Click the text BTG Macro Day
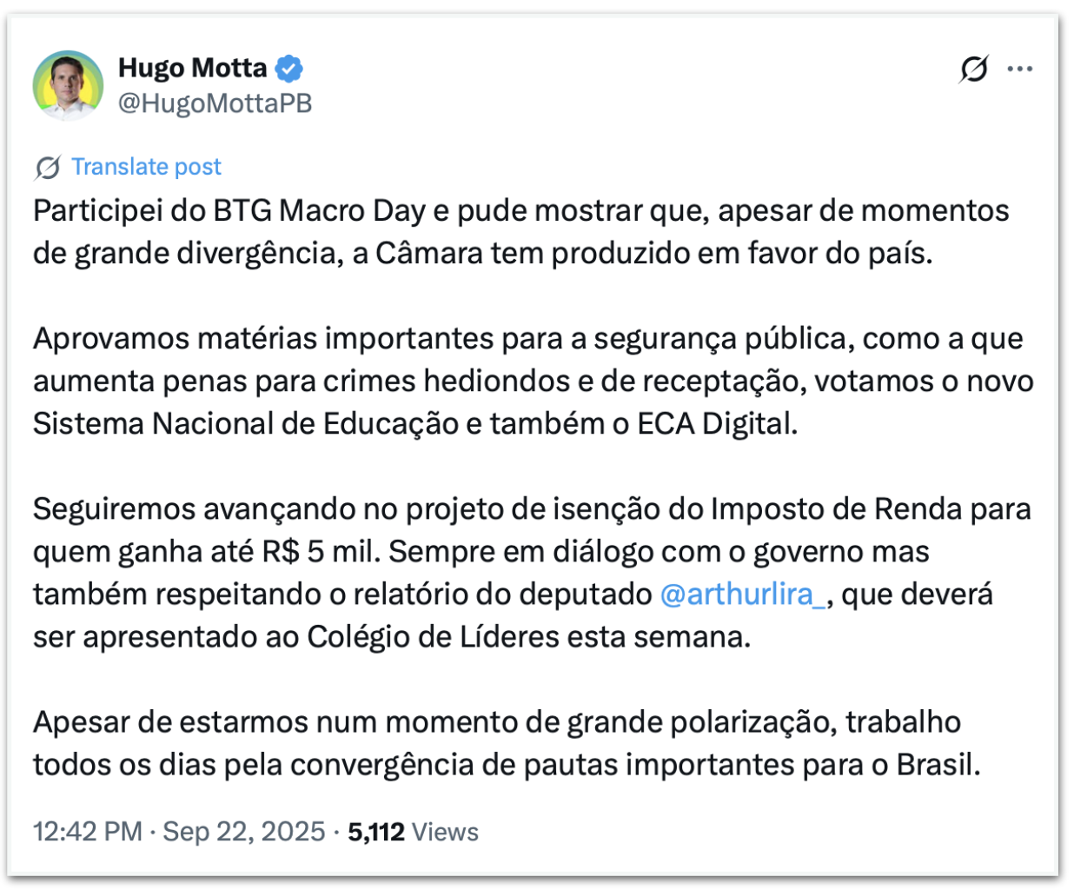The height and width of the screenshot is (890, 1074). [319, 211]
